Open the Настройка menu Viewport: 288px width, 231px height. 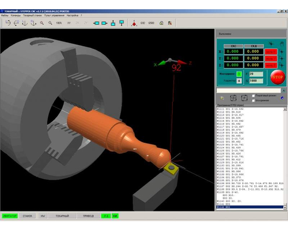click(x=73, y=16)
